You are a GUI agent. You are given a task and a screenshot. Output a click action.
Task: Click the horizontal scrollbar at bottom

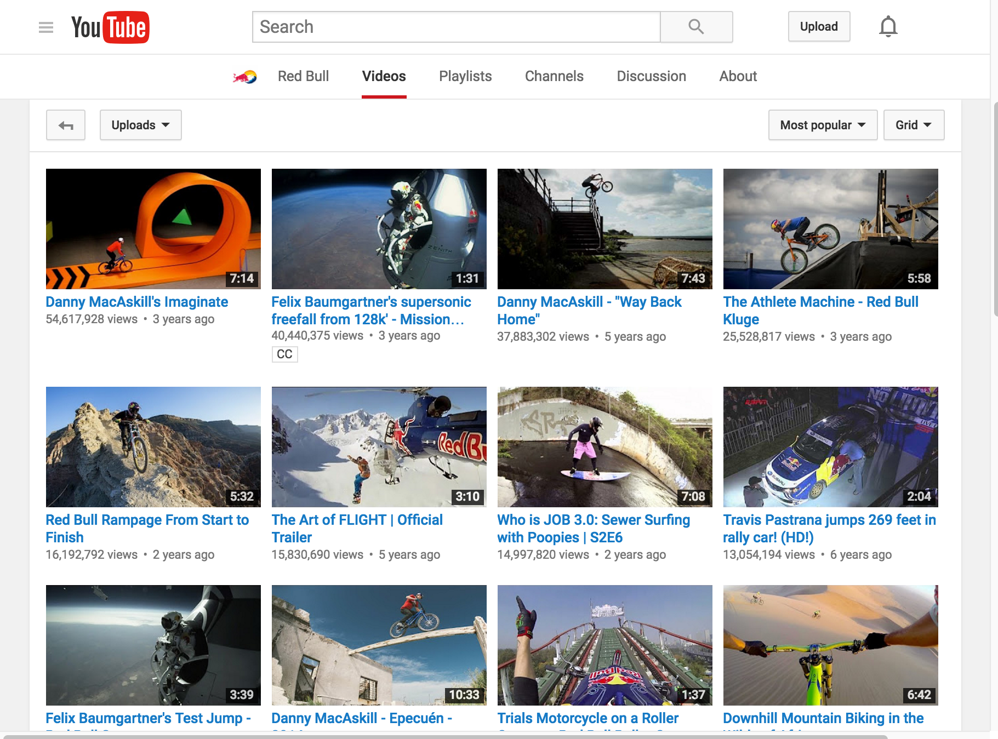tap(445, 736)
